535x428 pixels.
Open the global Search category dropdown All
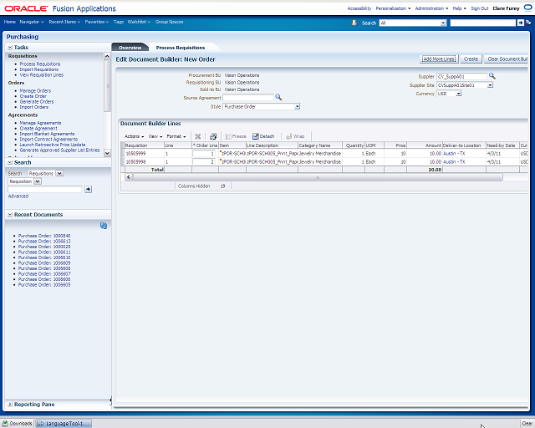point(443,23)
